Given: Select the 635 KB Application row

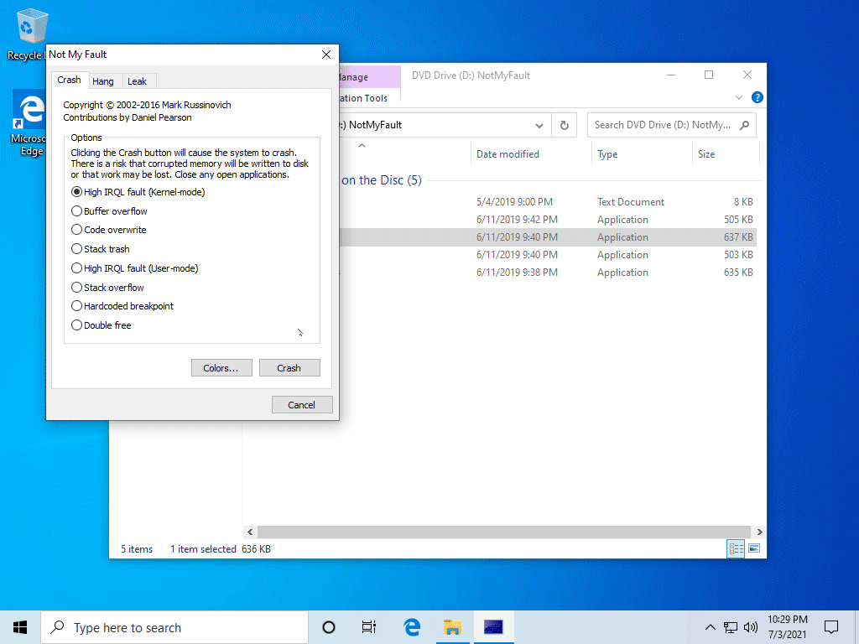Looking at the screenshot, I should coord(549,273).
